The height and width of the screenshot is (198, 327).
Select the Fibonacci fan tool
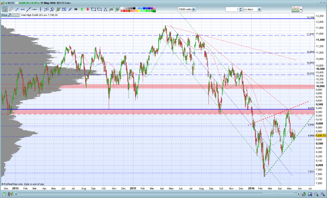[x=117, y=9]
